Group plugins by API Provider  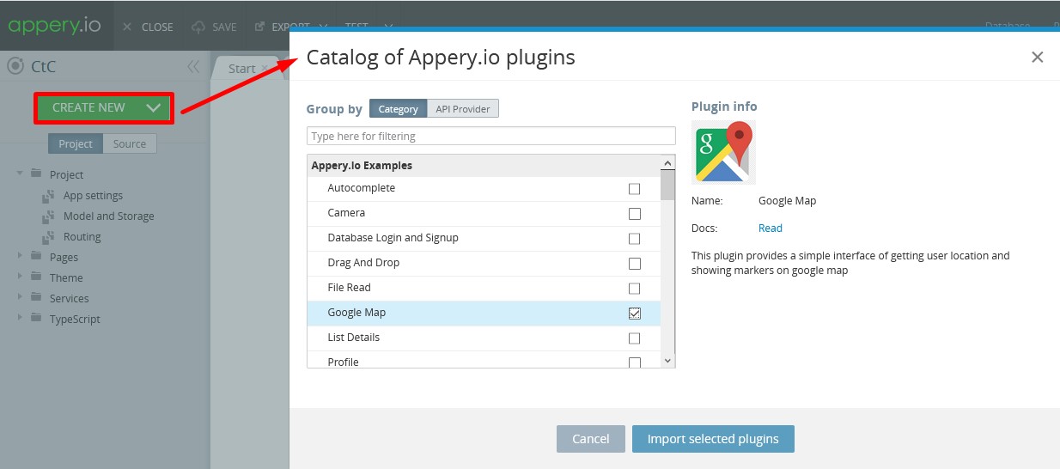tap(463, 109)
